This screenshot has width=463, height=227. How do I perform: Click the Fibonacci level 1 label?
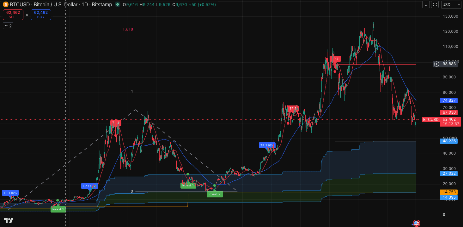[x=132, y=91]
